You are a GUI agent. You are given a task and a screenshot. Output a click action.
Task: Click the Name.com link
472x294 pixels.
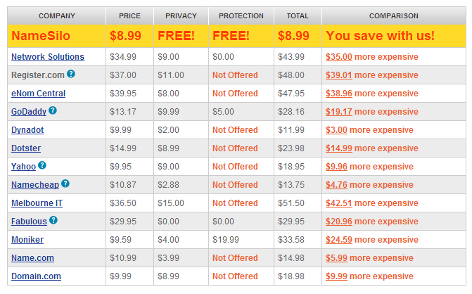(32, 258)
